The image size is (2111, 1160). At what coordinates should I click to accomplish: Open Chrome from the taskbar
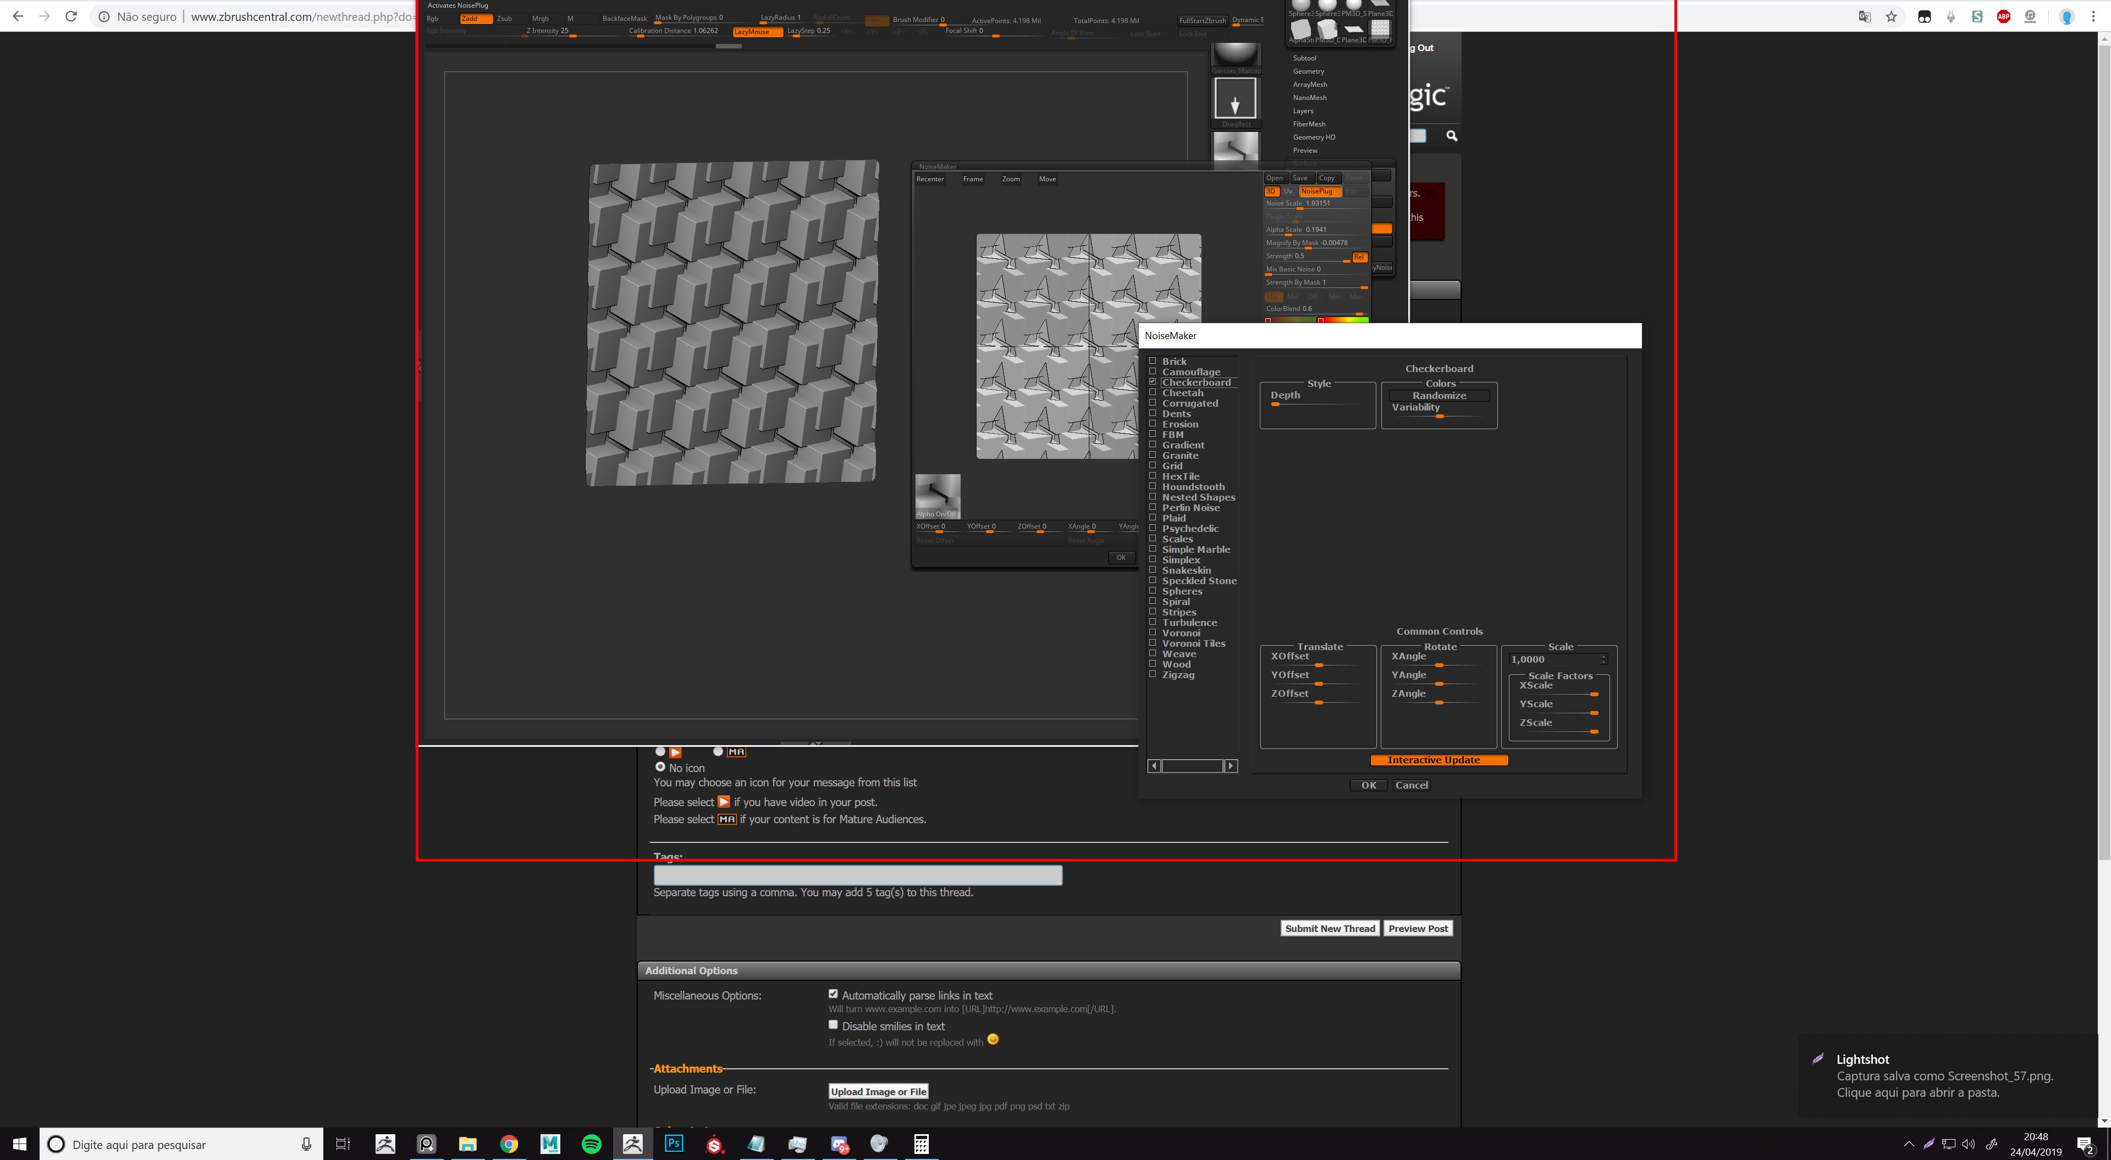pos(509,1144)
